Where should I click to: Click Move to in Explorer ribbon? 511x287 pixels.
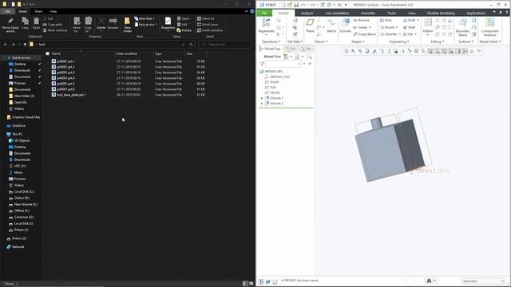click(x=77, y=25)
